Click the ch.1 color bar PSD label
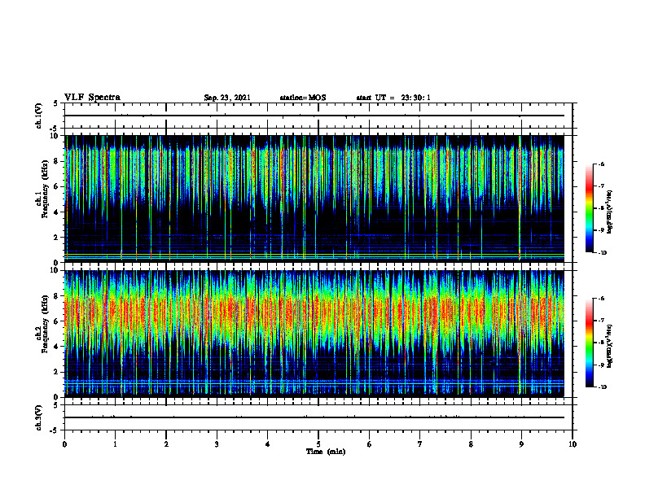The height and width of the screenshot is (498, 645). tap(610, 212)
